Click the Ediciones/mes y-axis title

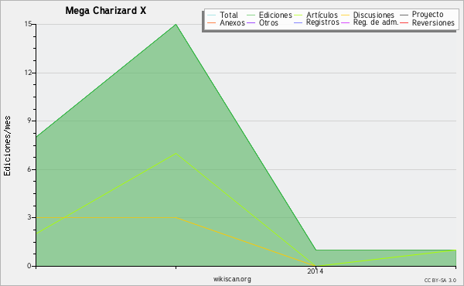coord(7,146)
